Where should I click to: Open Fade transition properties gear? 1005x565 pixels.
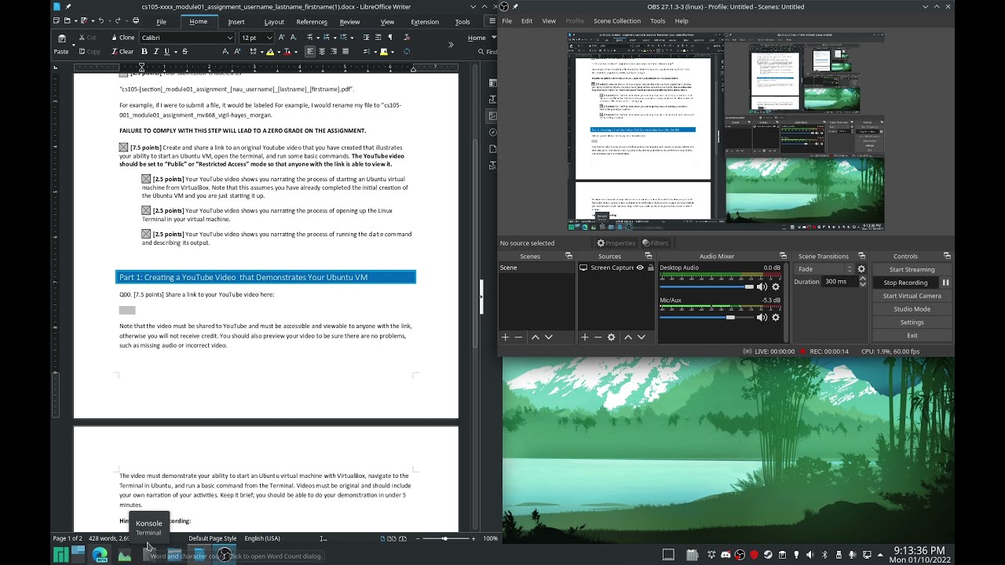(x=861, y=269)
